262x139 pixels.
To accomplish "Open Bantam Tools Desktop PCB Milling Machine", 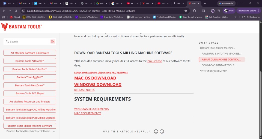I will 30,118.
